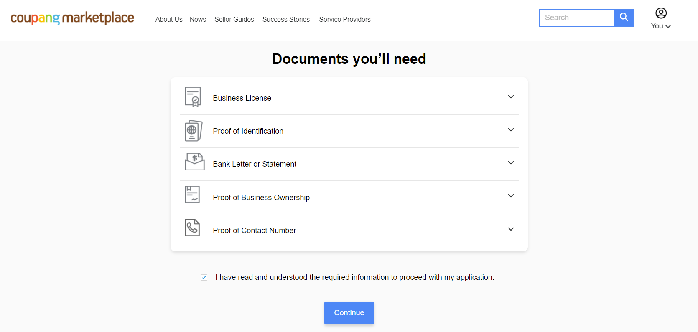This screenshot has height=332, width=698.
Task: Expand the Proof of Contact Number chevron
Action: pos(511,229)
